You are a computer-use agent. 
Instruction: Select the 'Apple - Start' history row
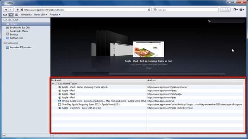pos(147,94)
